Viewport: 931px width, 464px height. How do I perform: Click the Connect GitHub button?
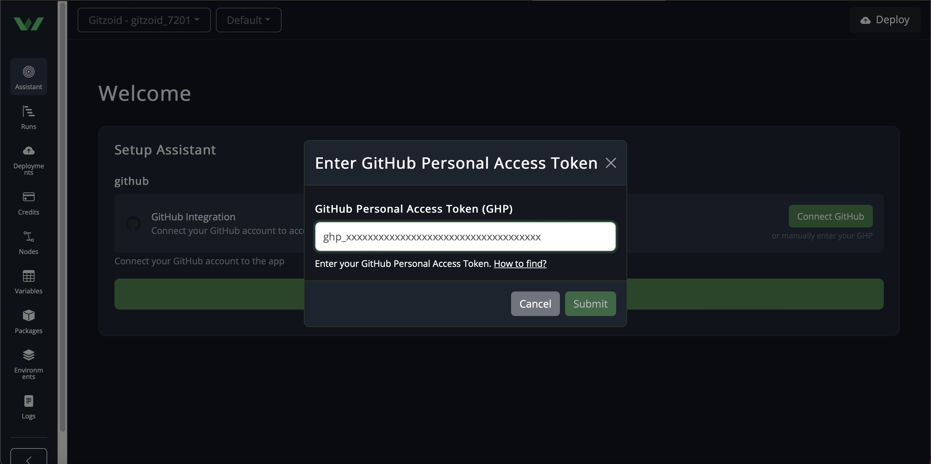830,216
